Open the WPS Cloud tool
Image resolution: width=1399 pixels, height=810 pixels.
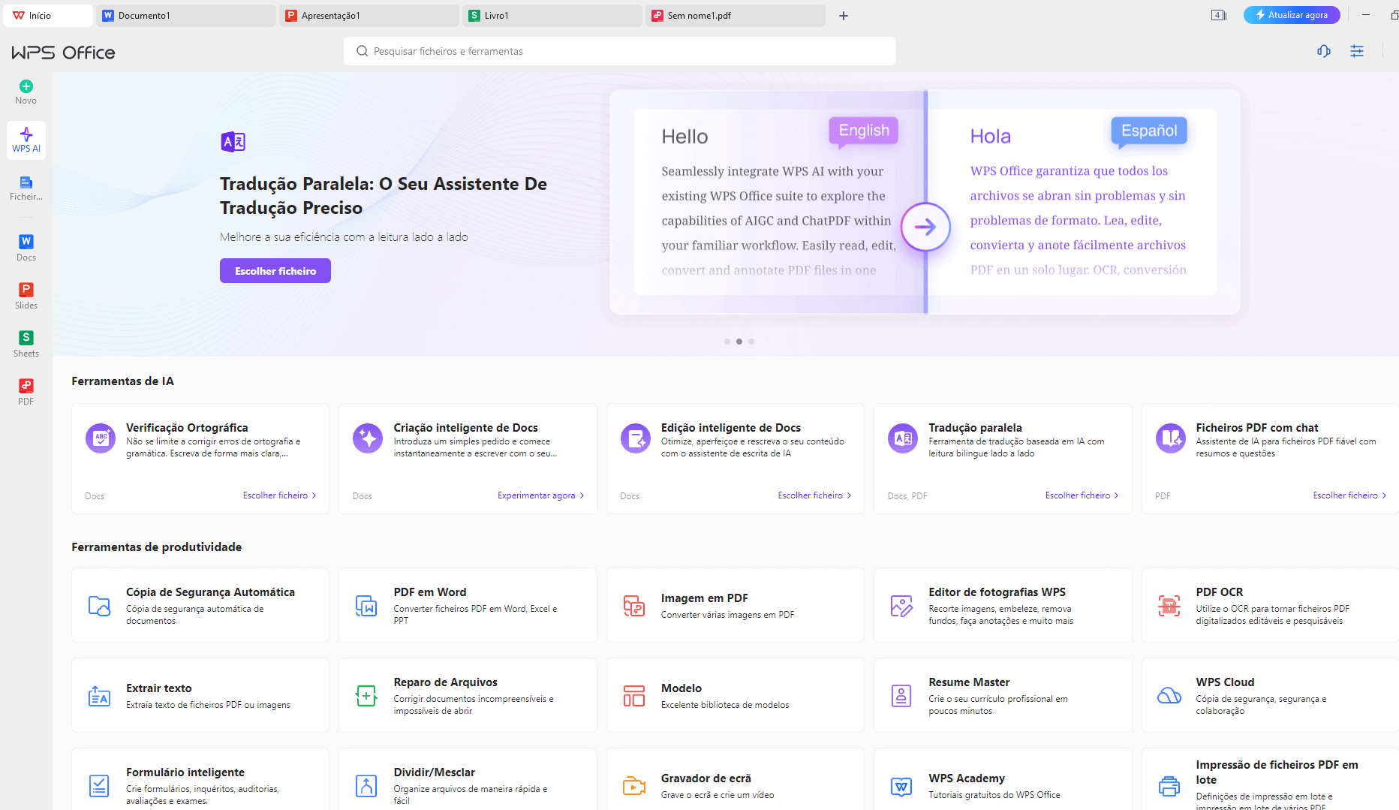1270,695
